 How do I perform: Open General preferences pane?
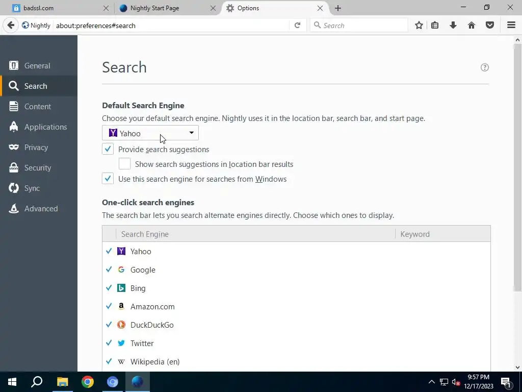coord(39,66)
